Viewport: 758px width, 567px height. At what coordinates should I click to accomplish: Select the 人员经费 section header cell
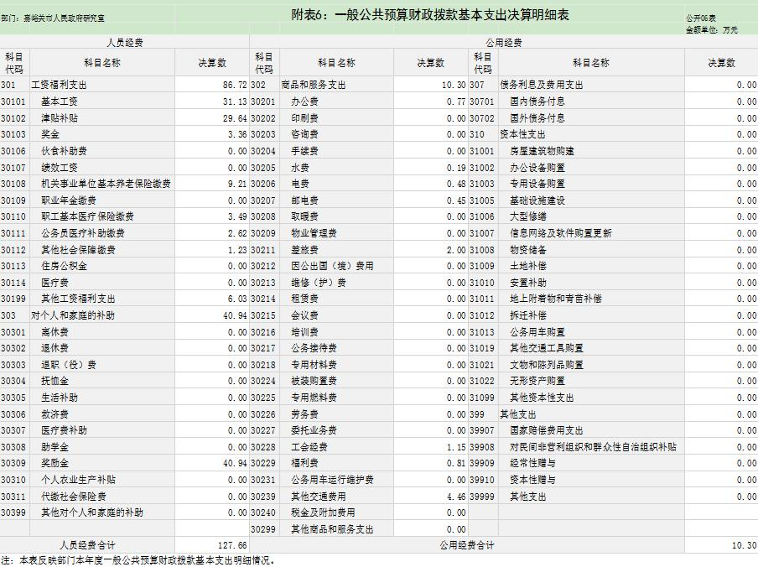124,42
